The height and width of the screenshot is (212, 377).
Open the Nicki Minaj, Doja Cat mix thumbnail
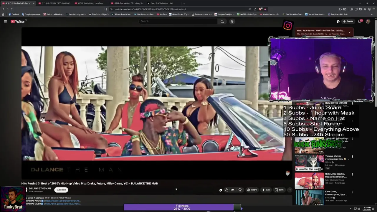309,180
